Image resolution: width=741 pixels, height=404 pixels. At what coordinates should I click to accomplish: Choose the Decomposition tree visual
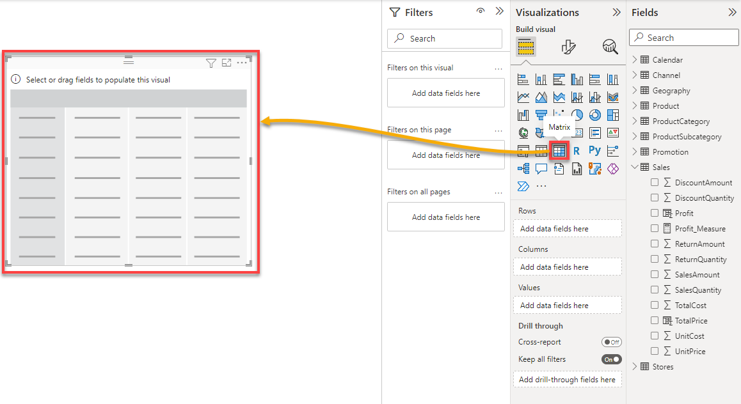point(523,169)
